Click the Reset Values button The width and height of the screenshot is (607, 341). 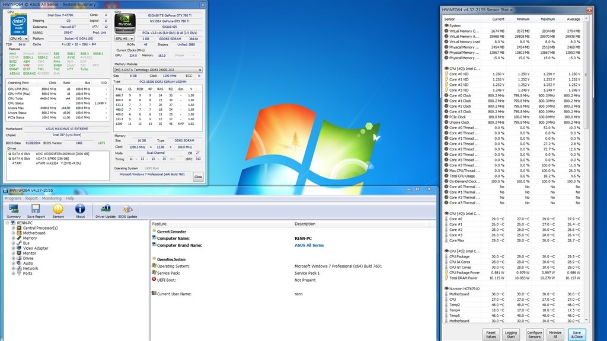pyautogui.click(x=491, y=334)
